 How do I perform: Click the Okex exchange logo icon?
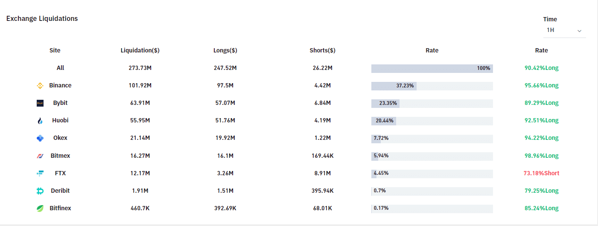tap(40, 138)
